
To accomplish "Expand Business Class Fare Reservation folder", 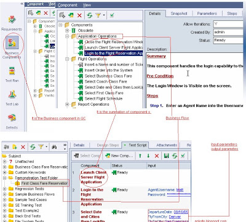I will pos(4,167).
